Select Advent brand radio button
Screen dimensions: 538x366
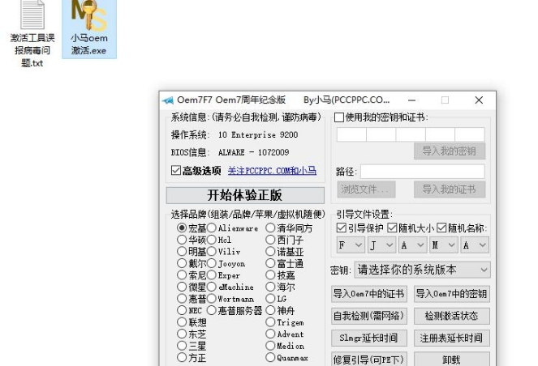(270, 334)
